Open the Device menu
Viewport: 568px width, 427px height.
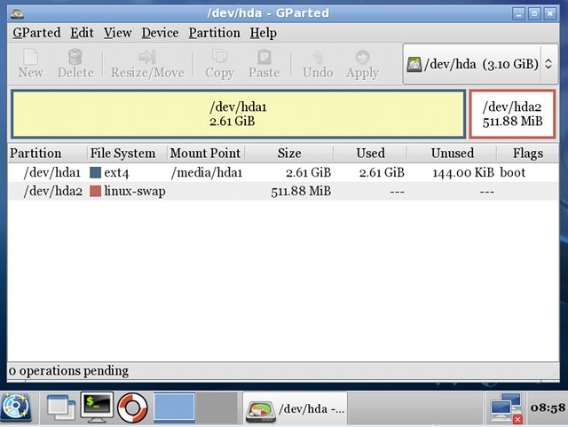[160, 33]
